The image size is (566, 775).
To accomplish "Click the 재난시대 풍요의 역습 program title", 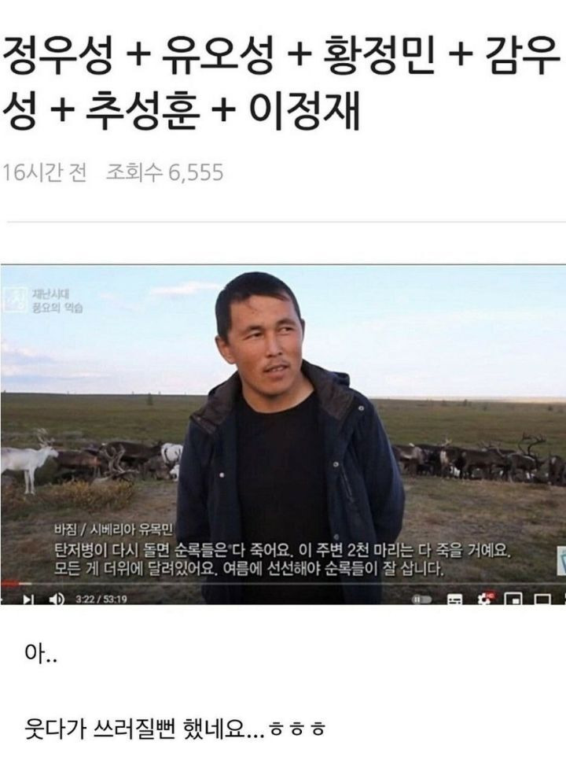I will point(57,301).
